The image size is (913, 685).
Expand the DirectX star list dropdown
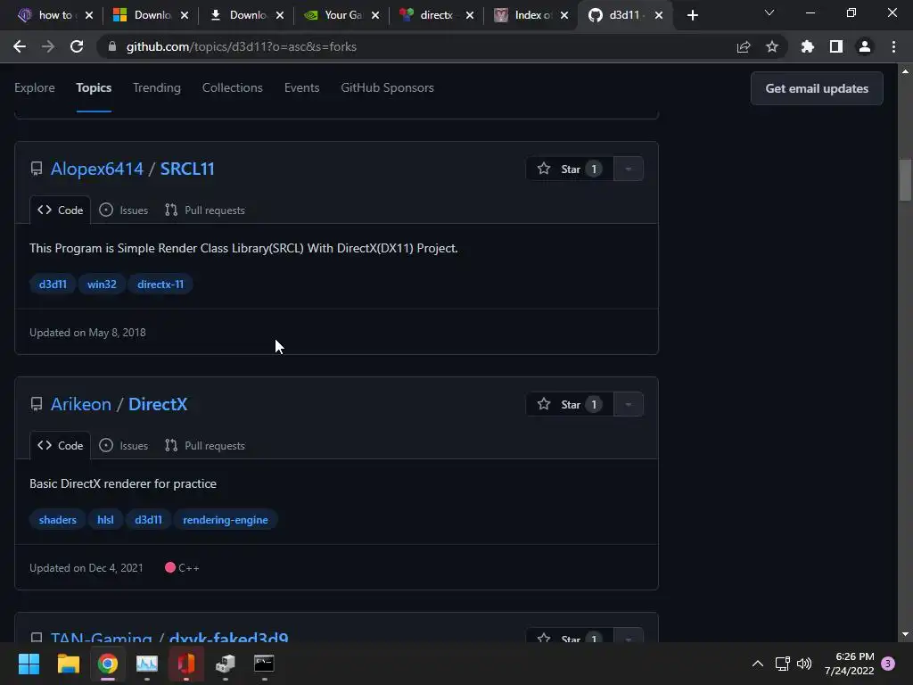(x=629, y=404)
